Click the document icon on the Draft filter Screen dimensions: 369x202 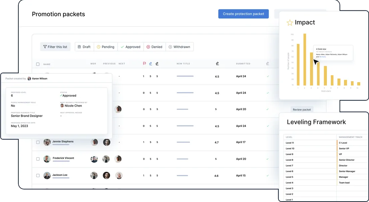pos(79,47)
